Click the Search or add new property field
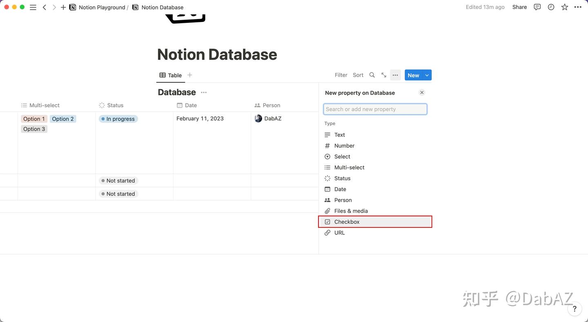This screenshot has width=588, height=322. coord(375,109)
